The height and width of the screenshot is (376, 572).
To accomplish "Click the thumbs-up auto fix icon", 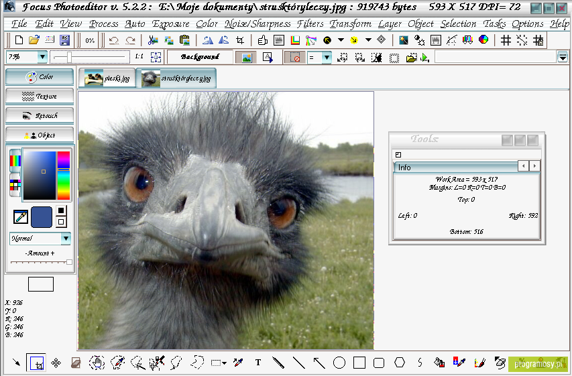I will pyautogui.click(x=262, y=40).
